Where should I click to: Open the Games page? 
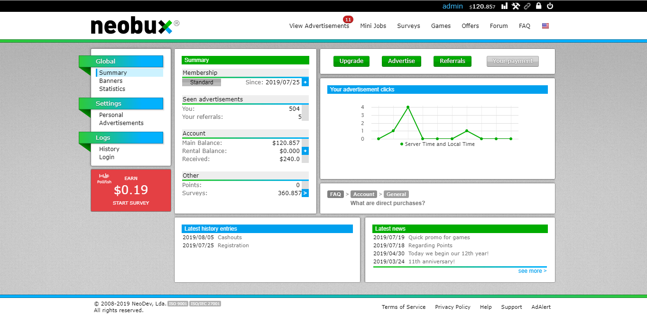[x=441, y=26]
